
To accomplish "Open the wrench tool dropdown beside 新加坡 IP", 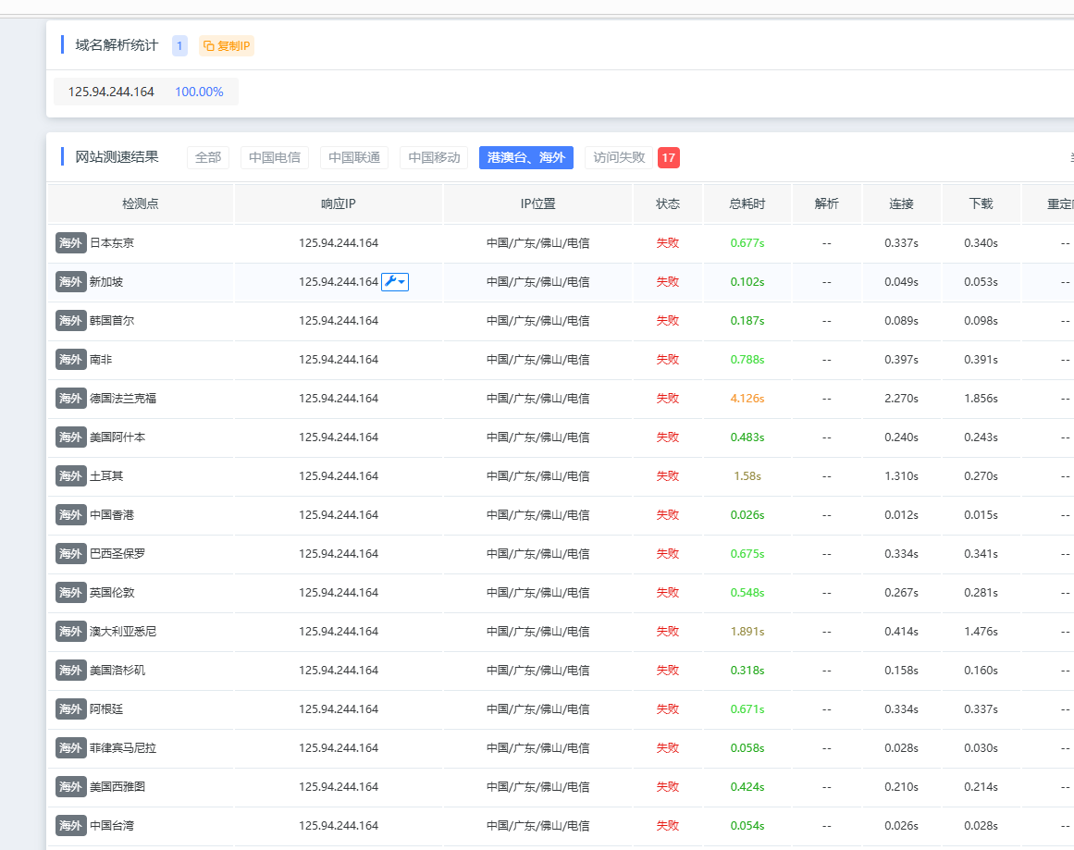I will [x=394, y=281].
